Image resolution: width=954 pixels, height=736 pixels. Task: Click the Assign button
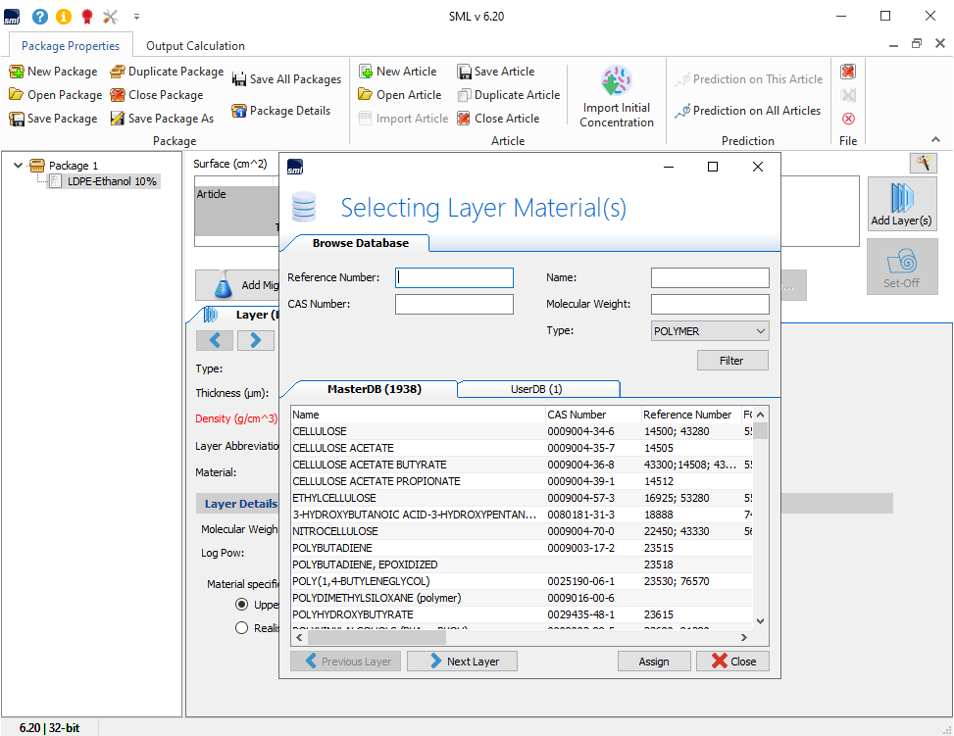coord(653,662)
